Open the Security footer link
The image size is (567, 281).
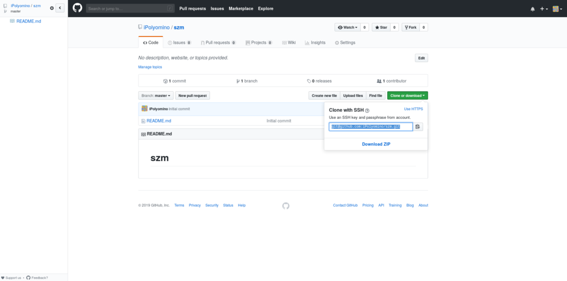(x=212, y=206)
